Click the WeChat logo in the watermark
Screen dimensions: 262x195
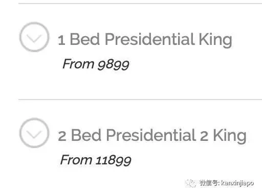pyautogui.click(x=191, y=183)
